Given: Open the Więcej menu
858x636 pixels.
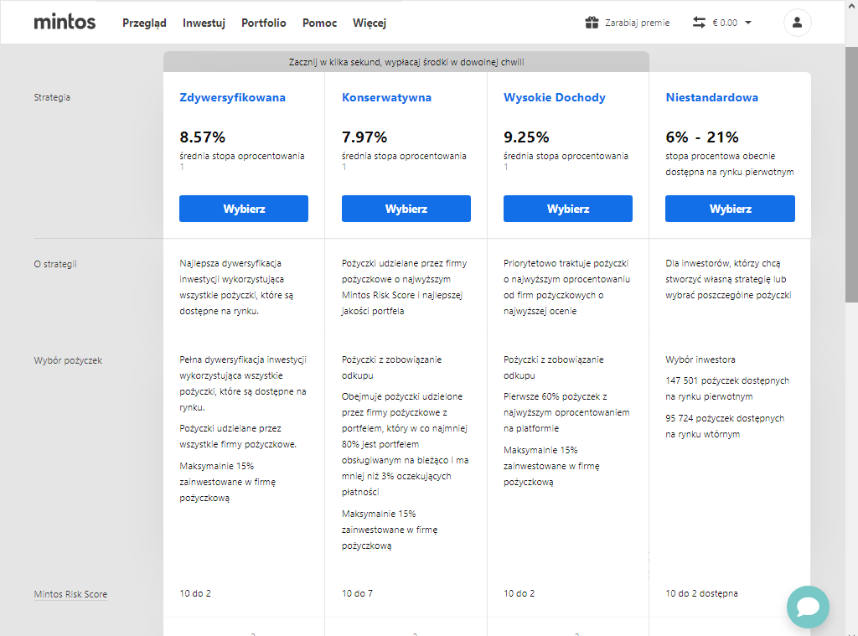Looking at the screenshot, I should point(370,23).
